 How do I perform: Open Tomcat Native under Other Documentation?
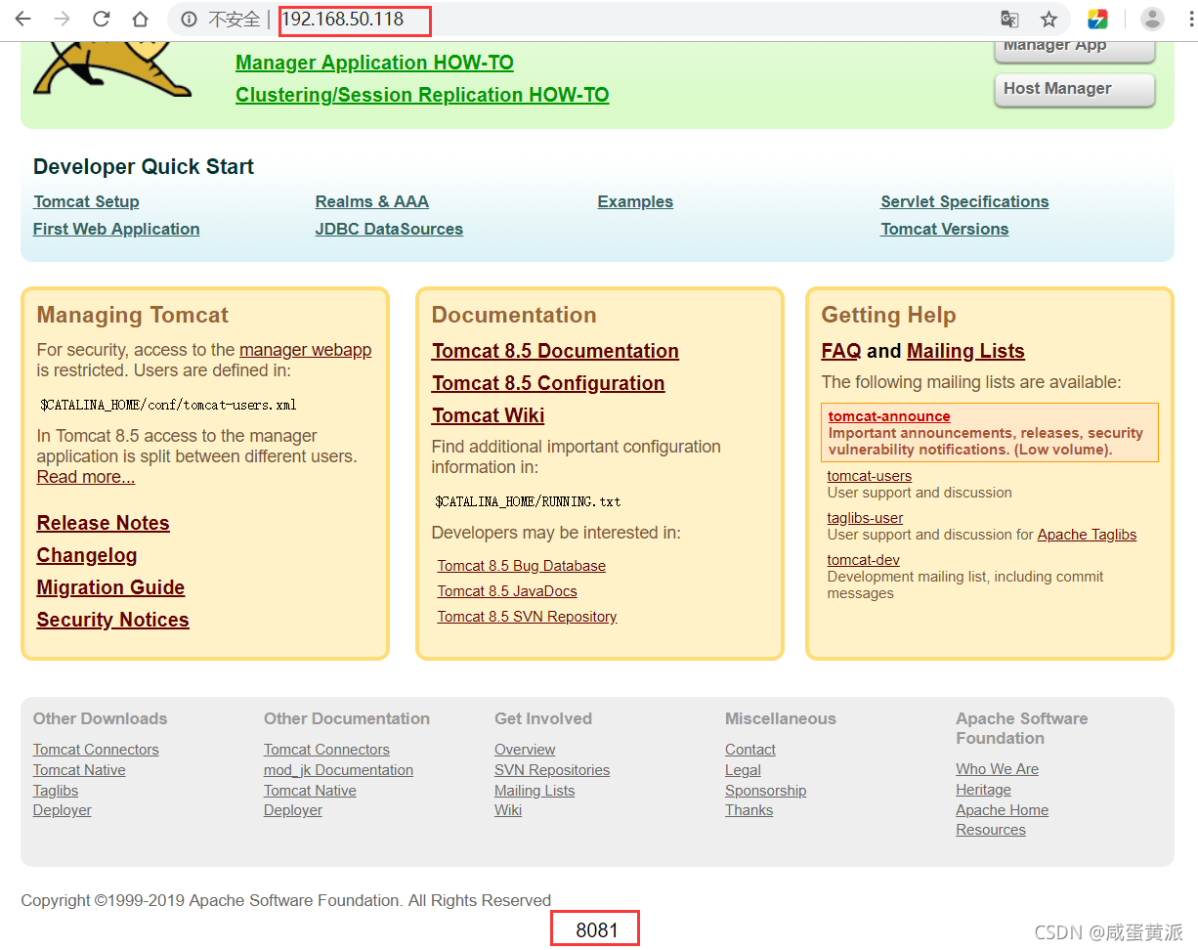(310, 791)
